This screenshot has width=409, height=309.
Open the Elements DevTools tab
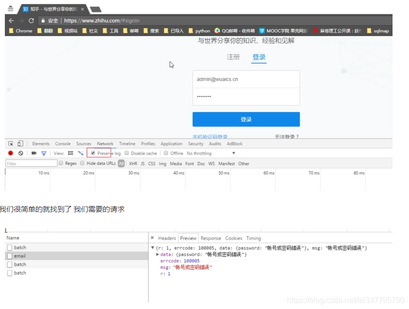(x=41, y=144)
